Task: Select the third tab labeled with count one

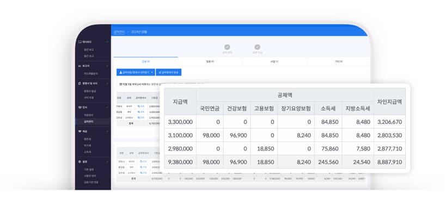Action: pyautogui.click(x=274, y=61)
